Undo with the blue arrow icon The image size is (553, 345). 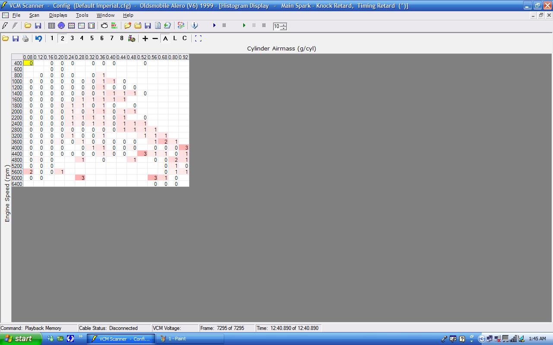pyautogui.click(x=38, y=38)
